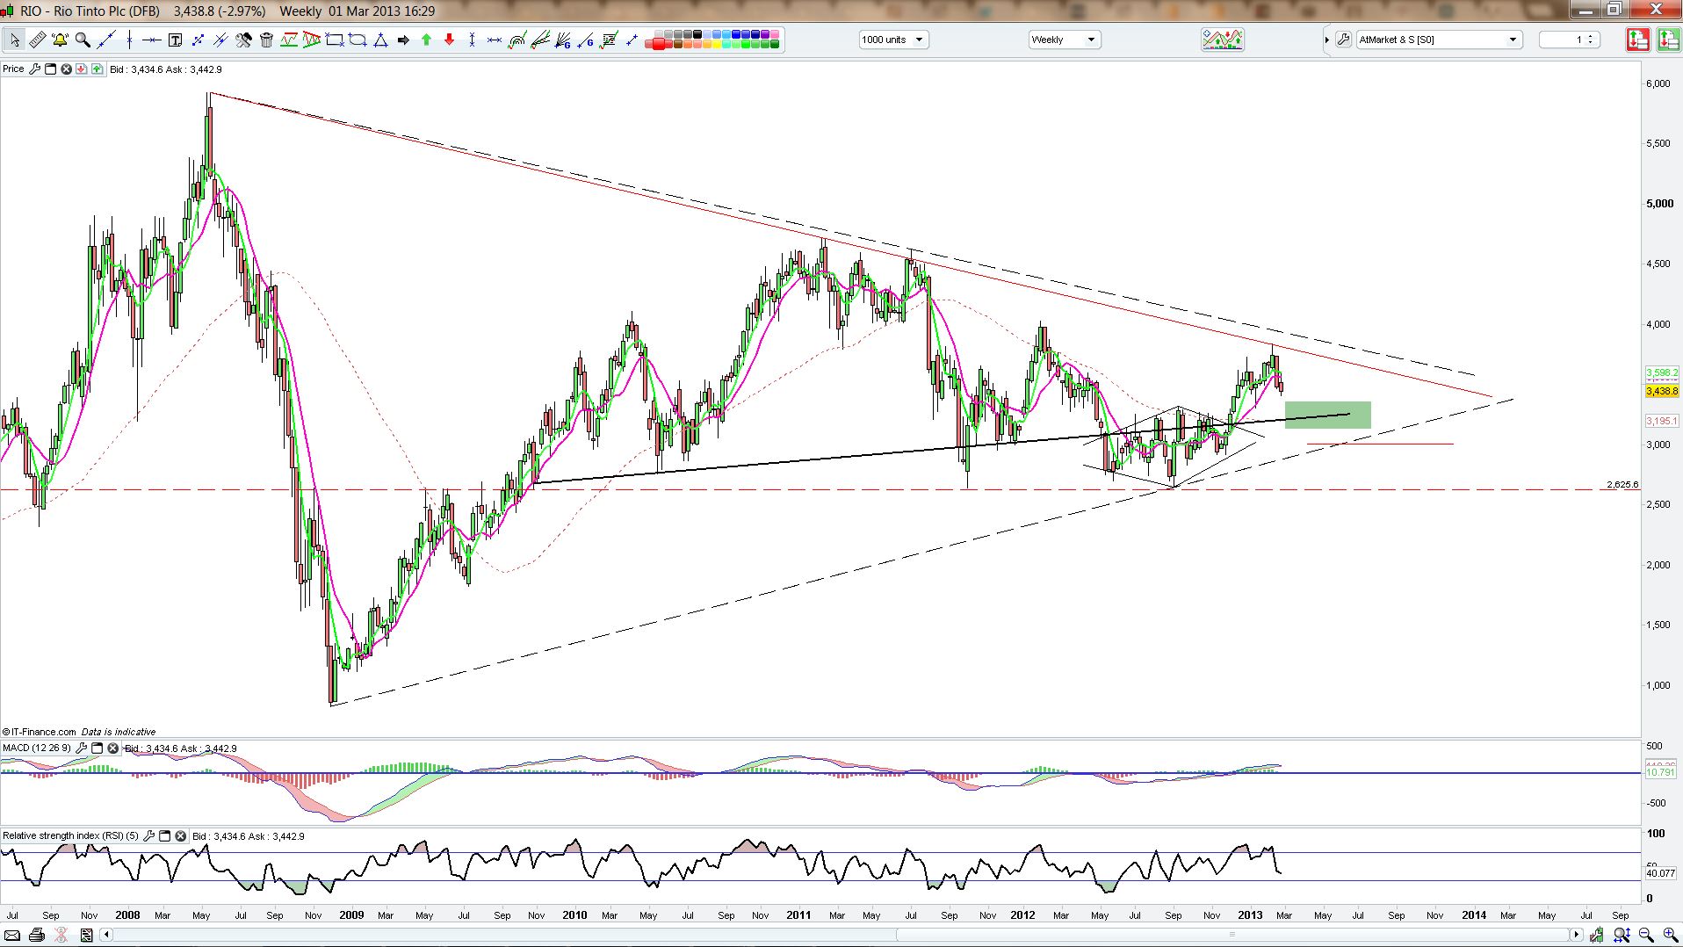
Task: Insert a red down arrow marker
Action: click(x=449, y=40)
